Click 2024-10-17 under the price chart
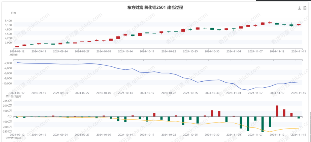 point(147,51)
